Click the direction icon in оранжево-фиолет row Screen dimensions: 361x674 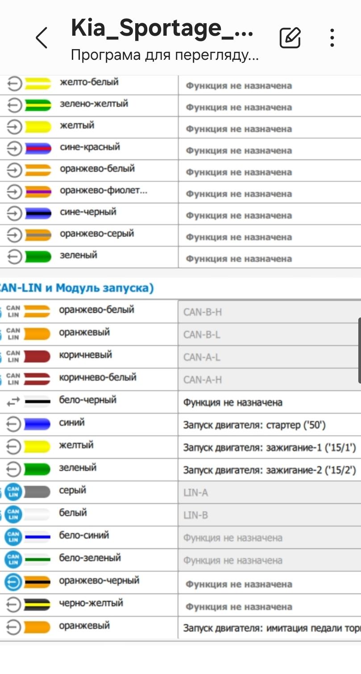tap(15, 192)
